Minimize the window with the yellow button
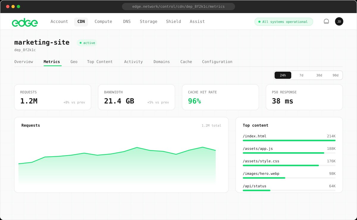 pos(13,7)
